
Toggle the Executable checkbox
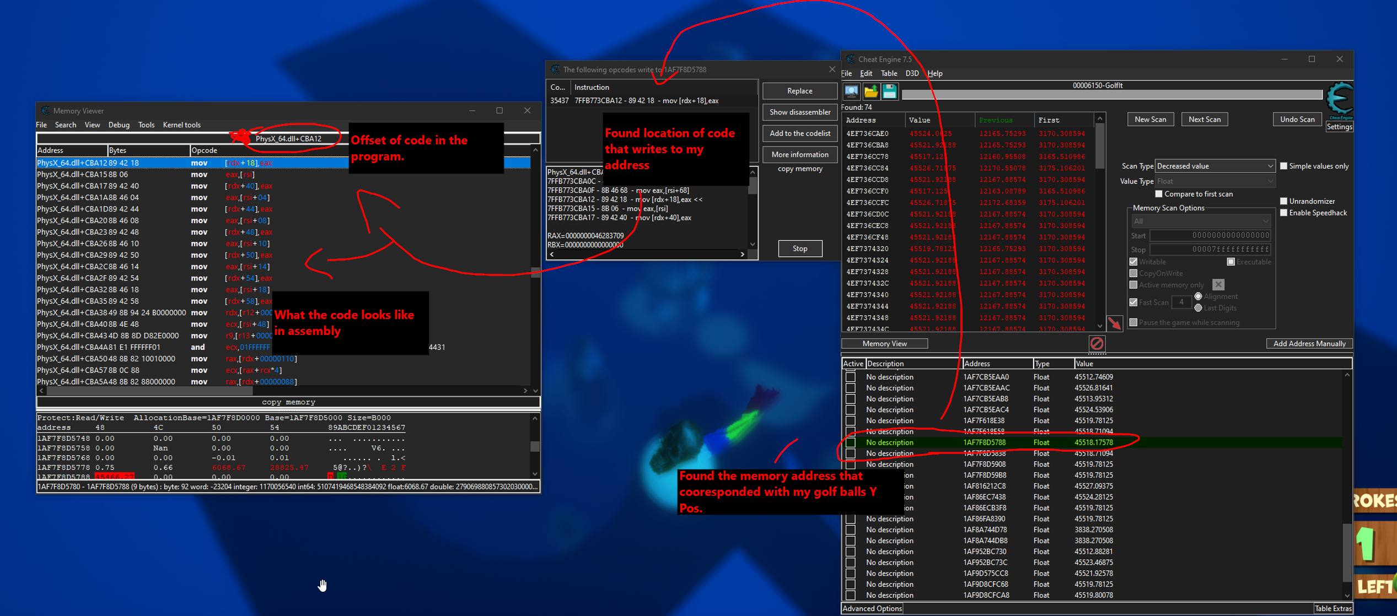point(1231,262)
